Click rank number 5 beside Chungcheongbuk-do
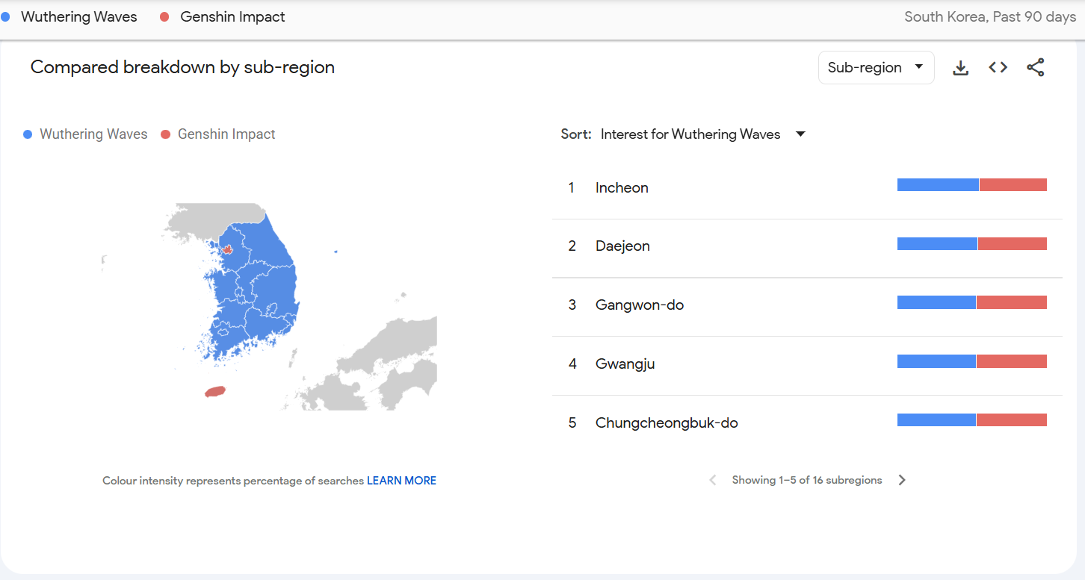This screenshot has width=1085, height=580. 572,422
